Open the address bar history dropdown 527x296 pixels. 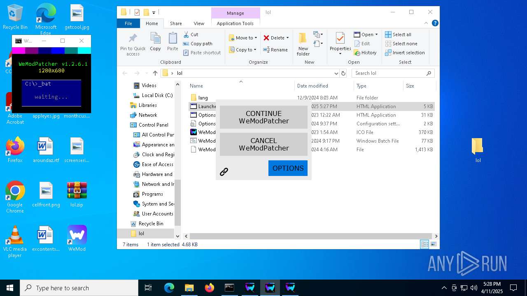pos(336,73)
